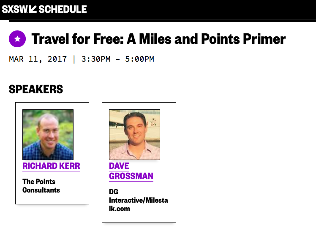Open Dave Grossman's profile photo
This screenshot has width=316, height=228.
pos(134,135)
